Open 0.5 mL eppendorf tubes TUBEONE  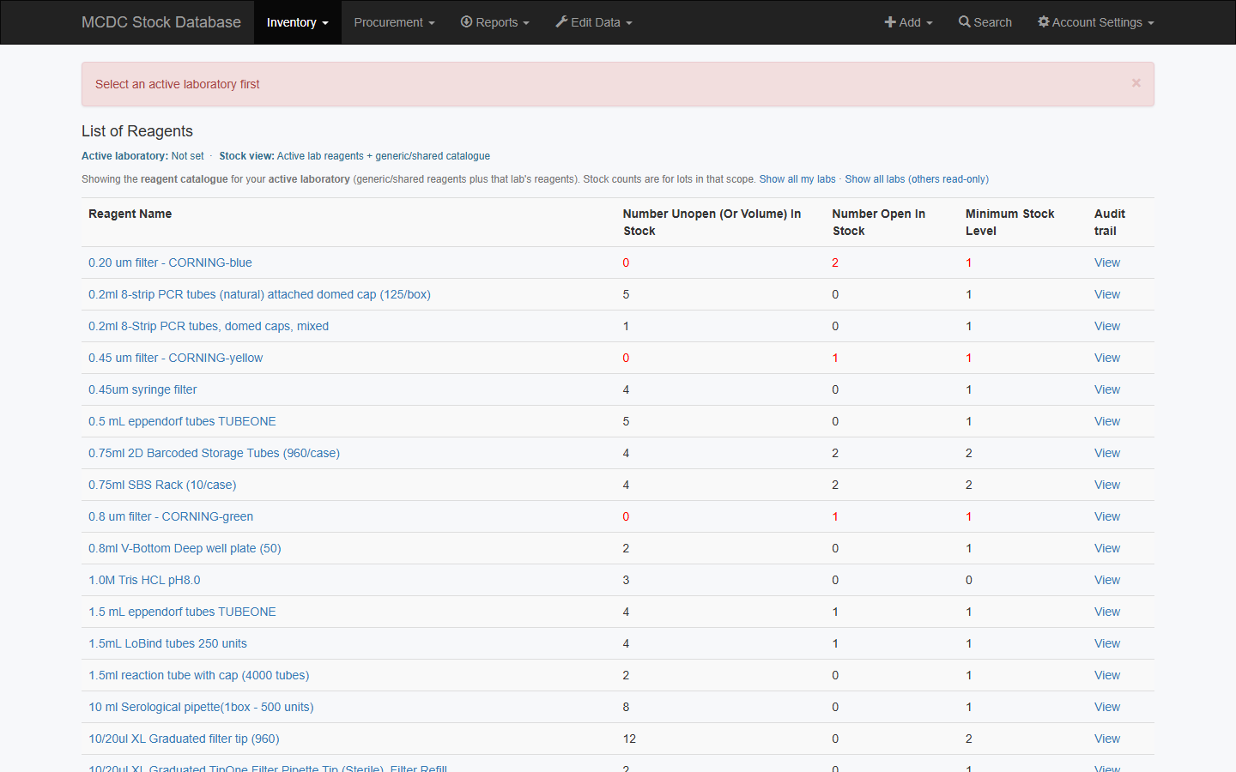click(x=182, y=421)
